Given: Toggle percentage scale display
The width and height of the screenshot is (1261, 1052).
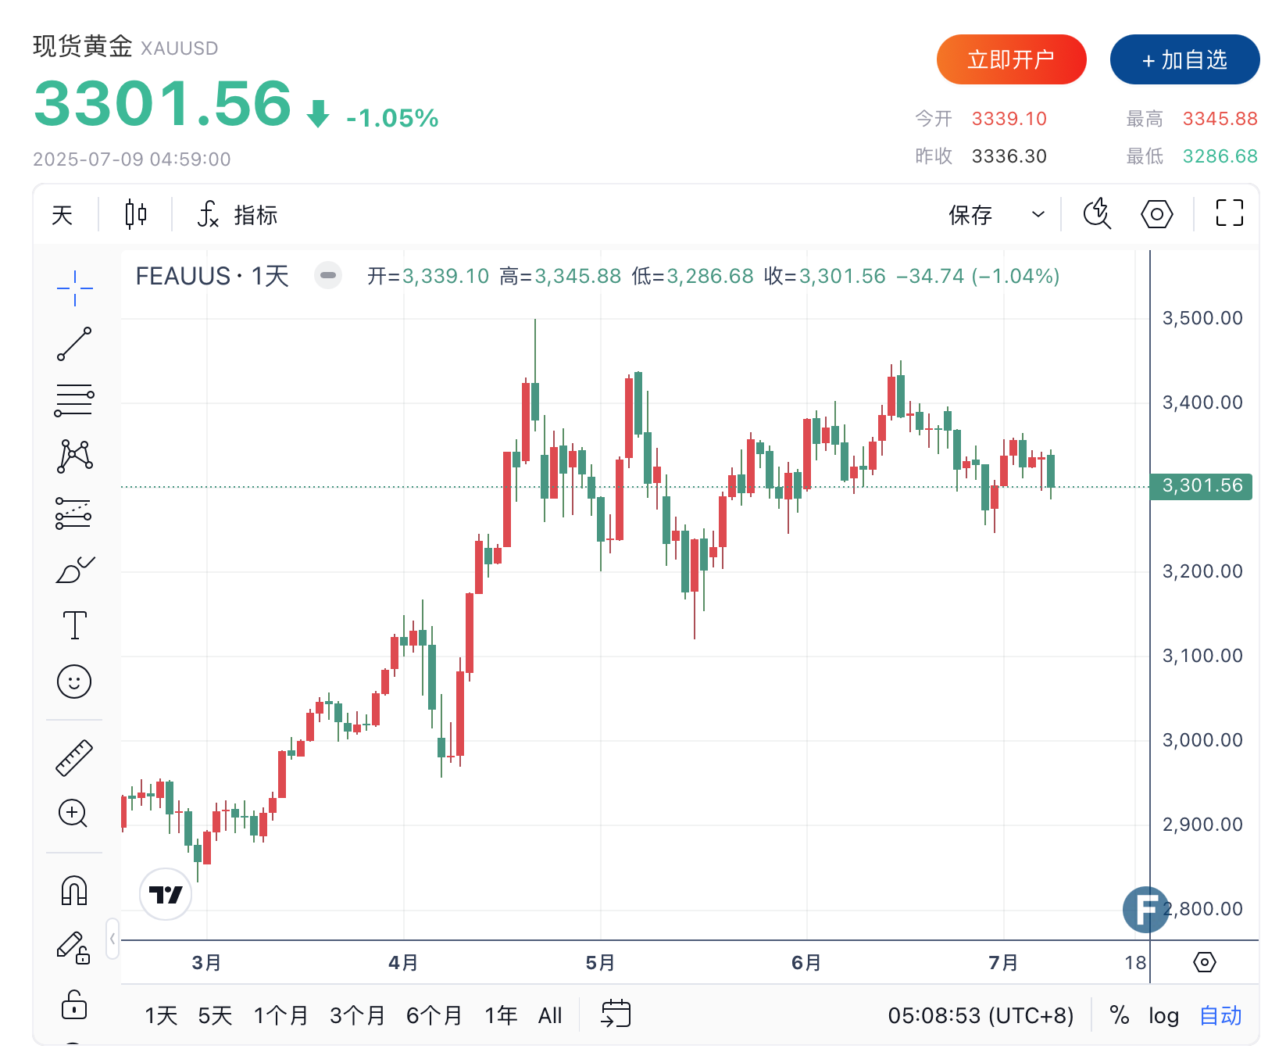Looking at the screenshot, I should tap(1119, 1015).
